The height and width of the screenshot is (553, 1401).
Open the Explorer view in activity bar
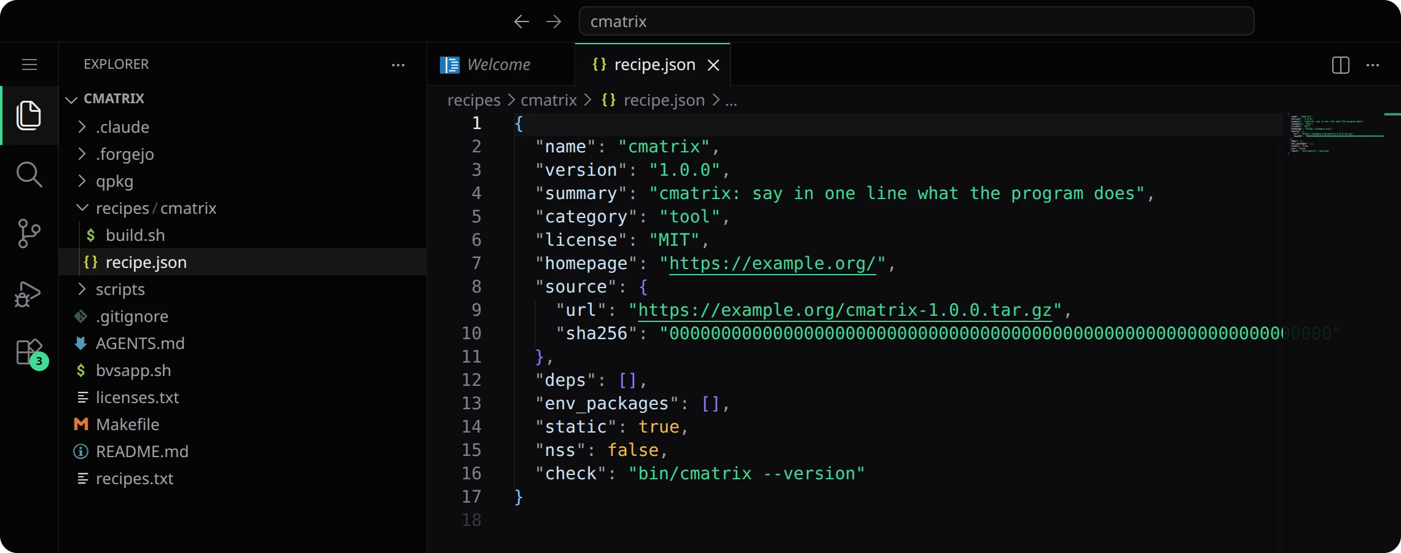point(29,116)
